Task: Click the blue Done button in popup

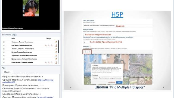Action: click(x=119, y=82)
